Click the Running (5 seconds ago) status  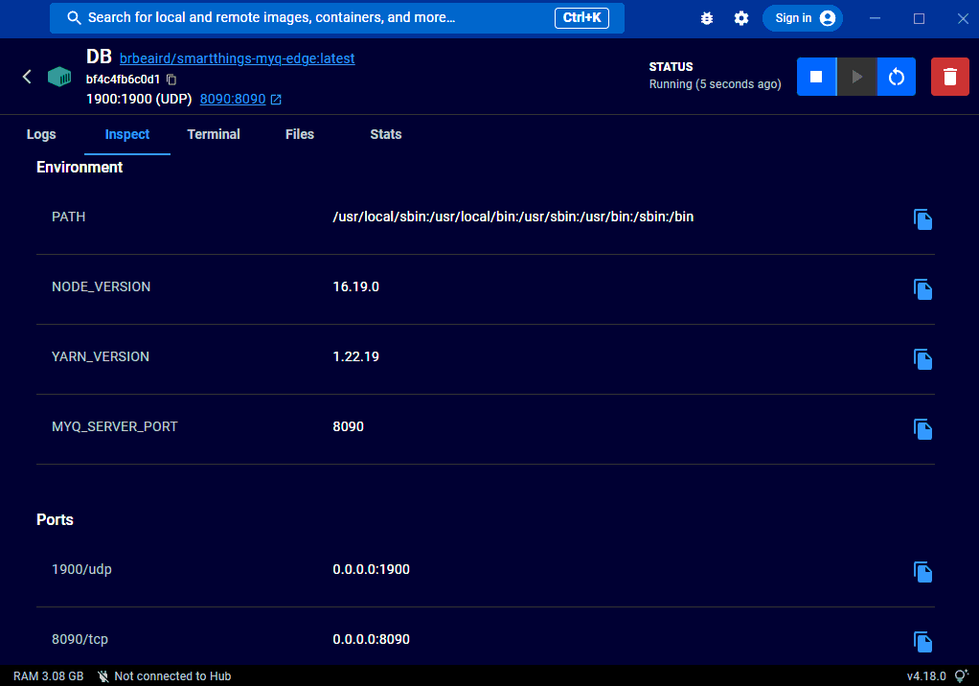[x=715, y=84]
